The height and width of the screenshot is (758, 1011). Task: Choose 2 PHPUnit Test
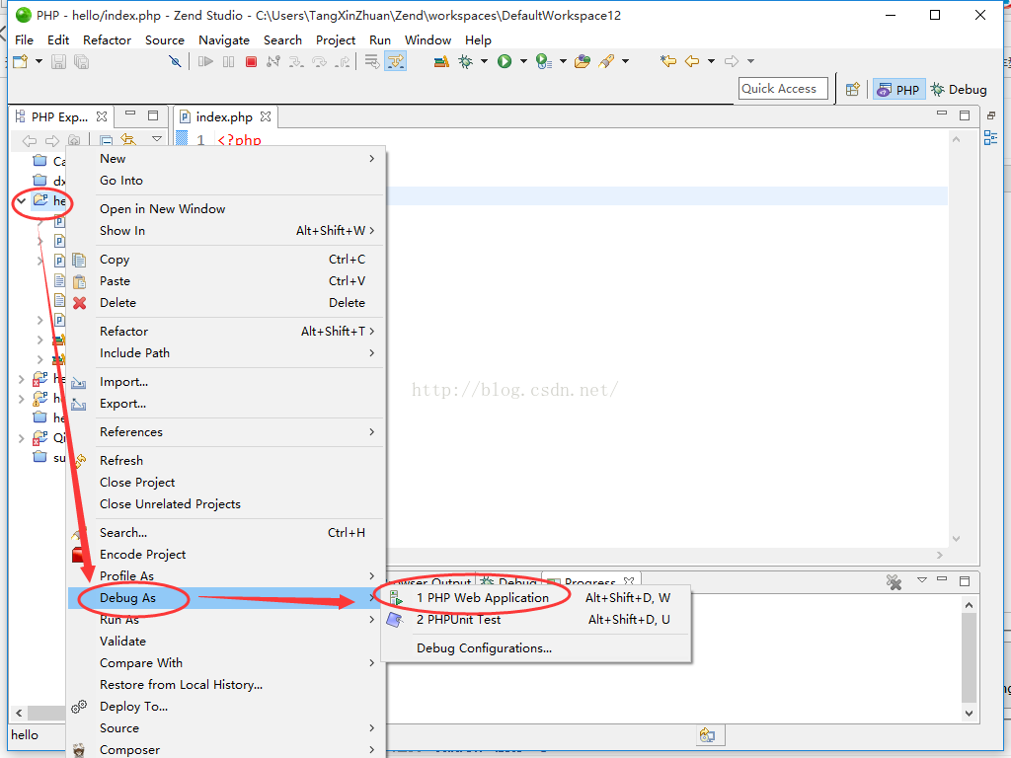coord(536,620)
